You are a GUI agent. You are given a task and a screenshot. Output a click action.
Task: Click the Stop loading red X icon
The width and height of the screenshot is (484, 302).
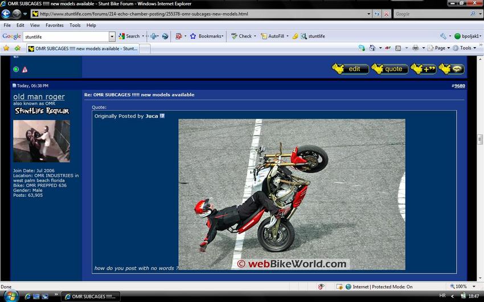coord(387,14)
